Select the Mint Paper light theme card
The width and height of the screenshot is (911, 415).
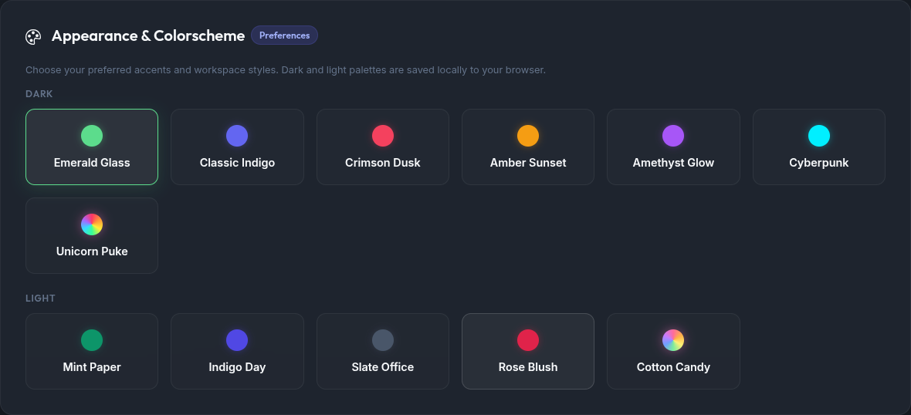tap(92, 351)
